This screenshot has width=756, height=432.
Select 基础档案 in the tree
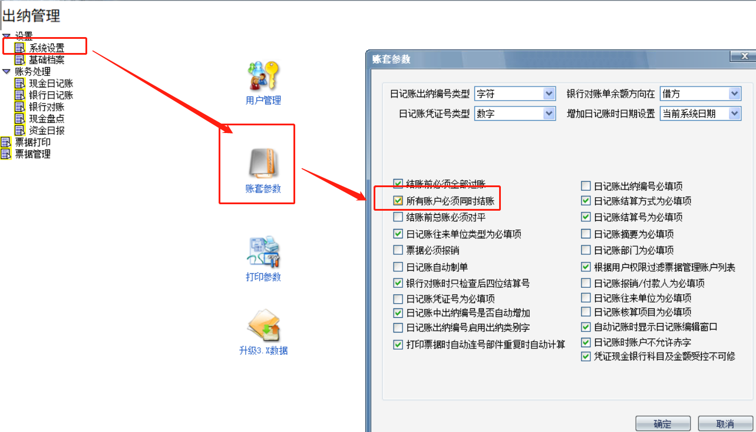click(x=47, y=60)
